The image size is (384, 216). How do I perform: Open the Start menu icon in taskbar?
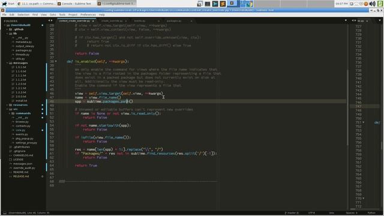click(x=8, y=4)
